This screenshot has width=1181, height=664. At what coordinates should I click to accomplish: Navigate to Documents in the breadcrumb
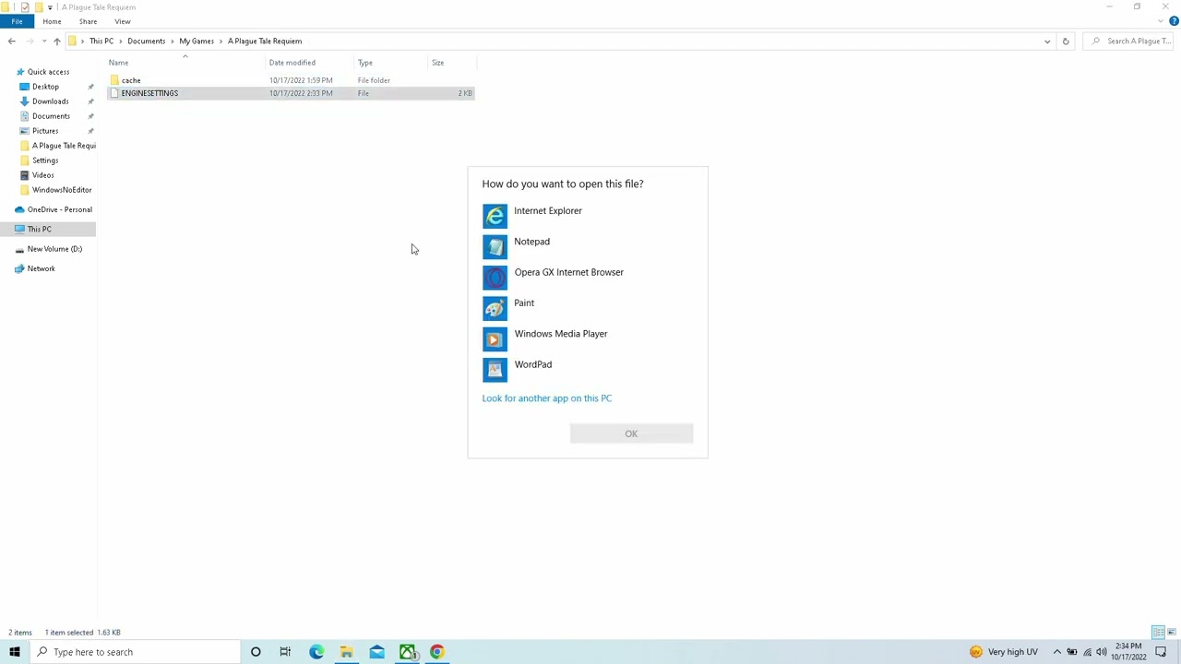point(146,41)
